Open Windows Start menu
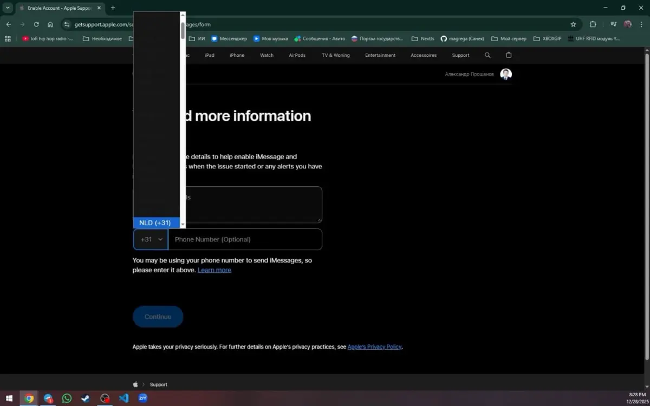The image size is (650, 406). (9, 398)
